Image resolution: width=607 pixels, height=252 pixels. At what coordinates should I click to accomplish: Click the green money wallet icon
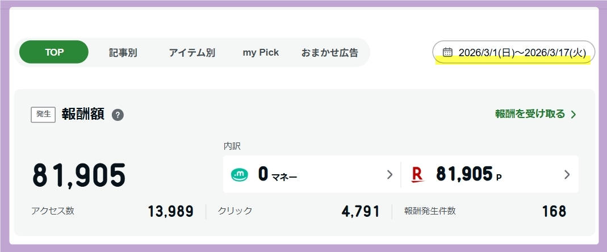coord(240,175)
